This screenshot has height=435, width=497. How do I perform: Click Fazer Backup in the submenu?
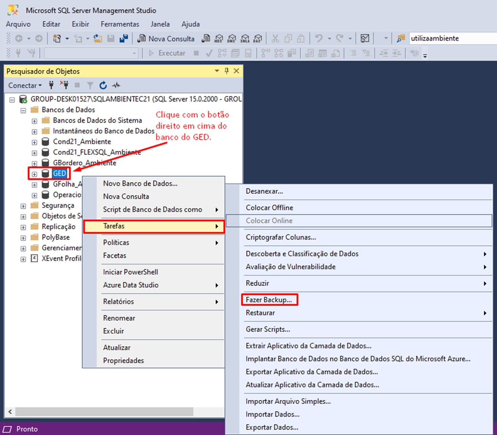[x=269, y=300]
